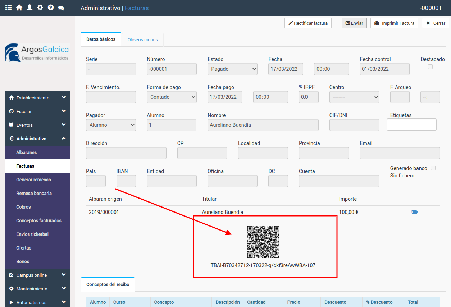Screen dimensions: 451x307
Task: Click the Fecha pago date field
Action: tap(225, 97)
